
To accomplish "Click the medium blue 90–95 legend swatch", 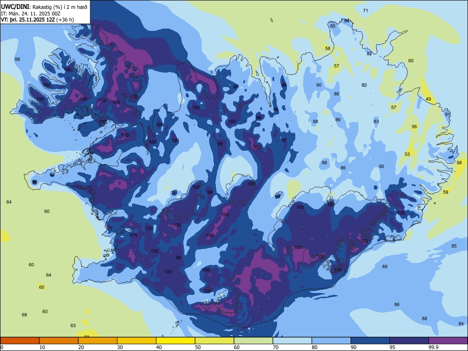I will click(x=370, y=341).
